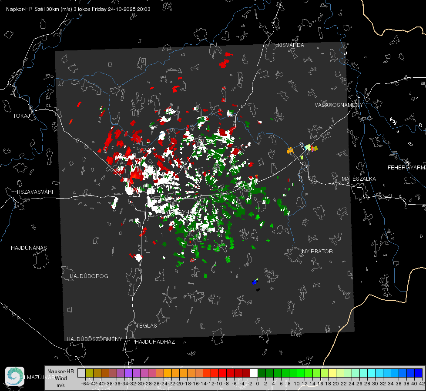Click the Wind label in the legend
The image size is (426, 391).
[61, 378]
